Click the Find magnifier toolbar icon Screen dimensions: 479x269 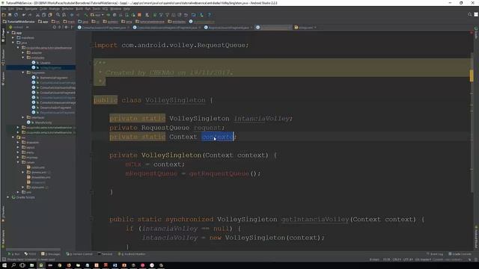point(58,15)
